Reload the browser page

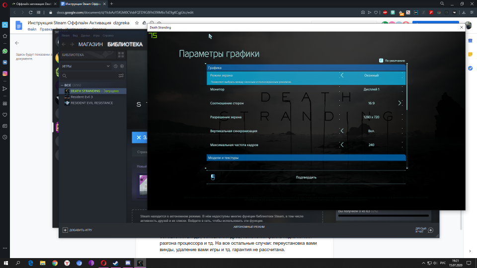coord(30,12)
